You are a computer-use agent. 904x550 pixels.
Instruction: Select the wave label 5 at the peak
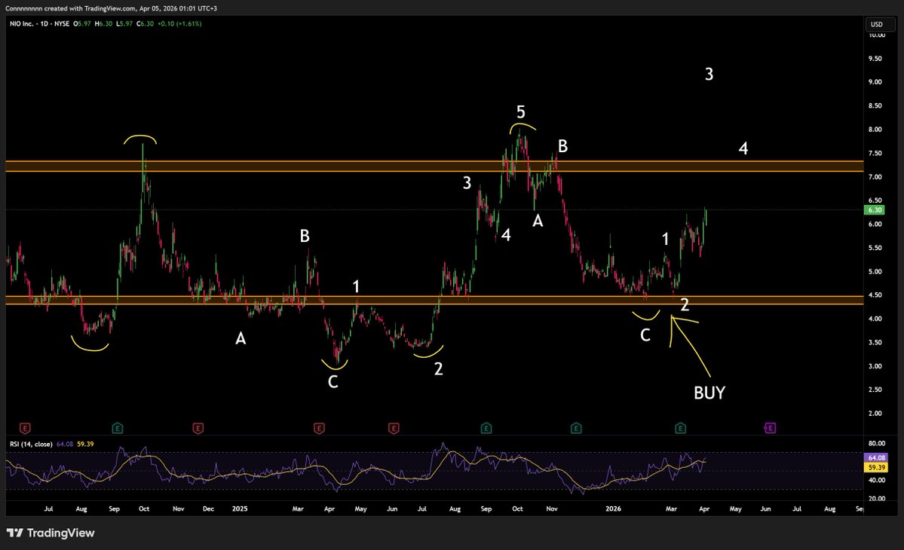[x=520, y=112]
